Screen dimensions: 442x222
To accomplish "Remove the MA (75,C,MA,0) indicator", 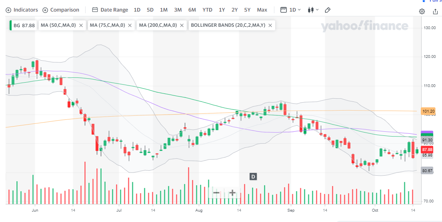I will tap(130, 25).
